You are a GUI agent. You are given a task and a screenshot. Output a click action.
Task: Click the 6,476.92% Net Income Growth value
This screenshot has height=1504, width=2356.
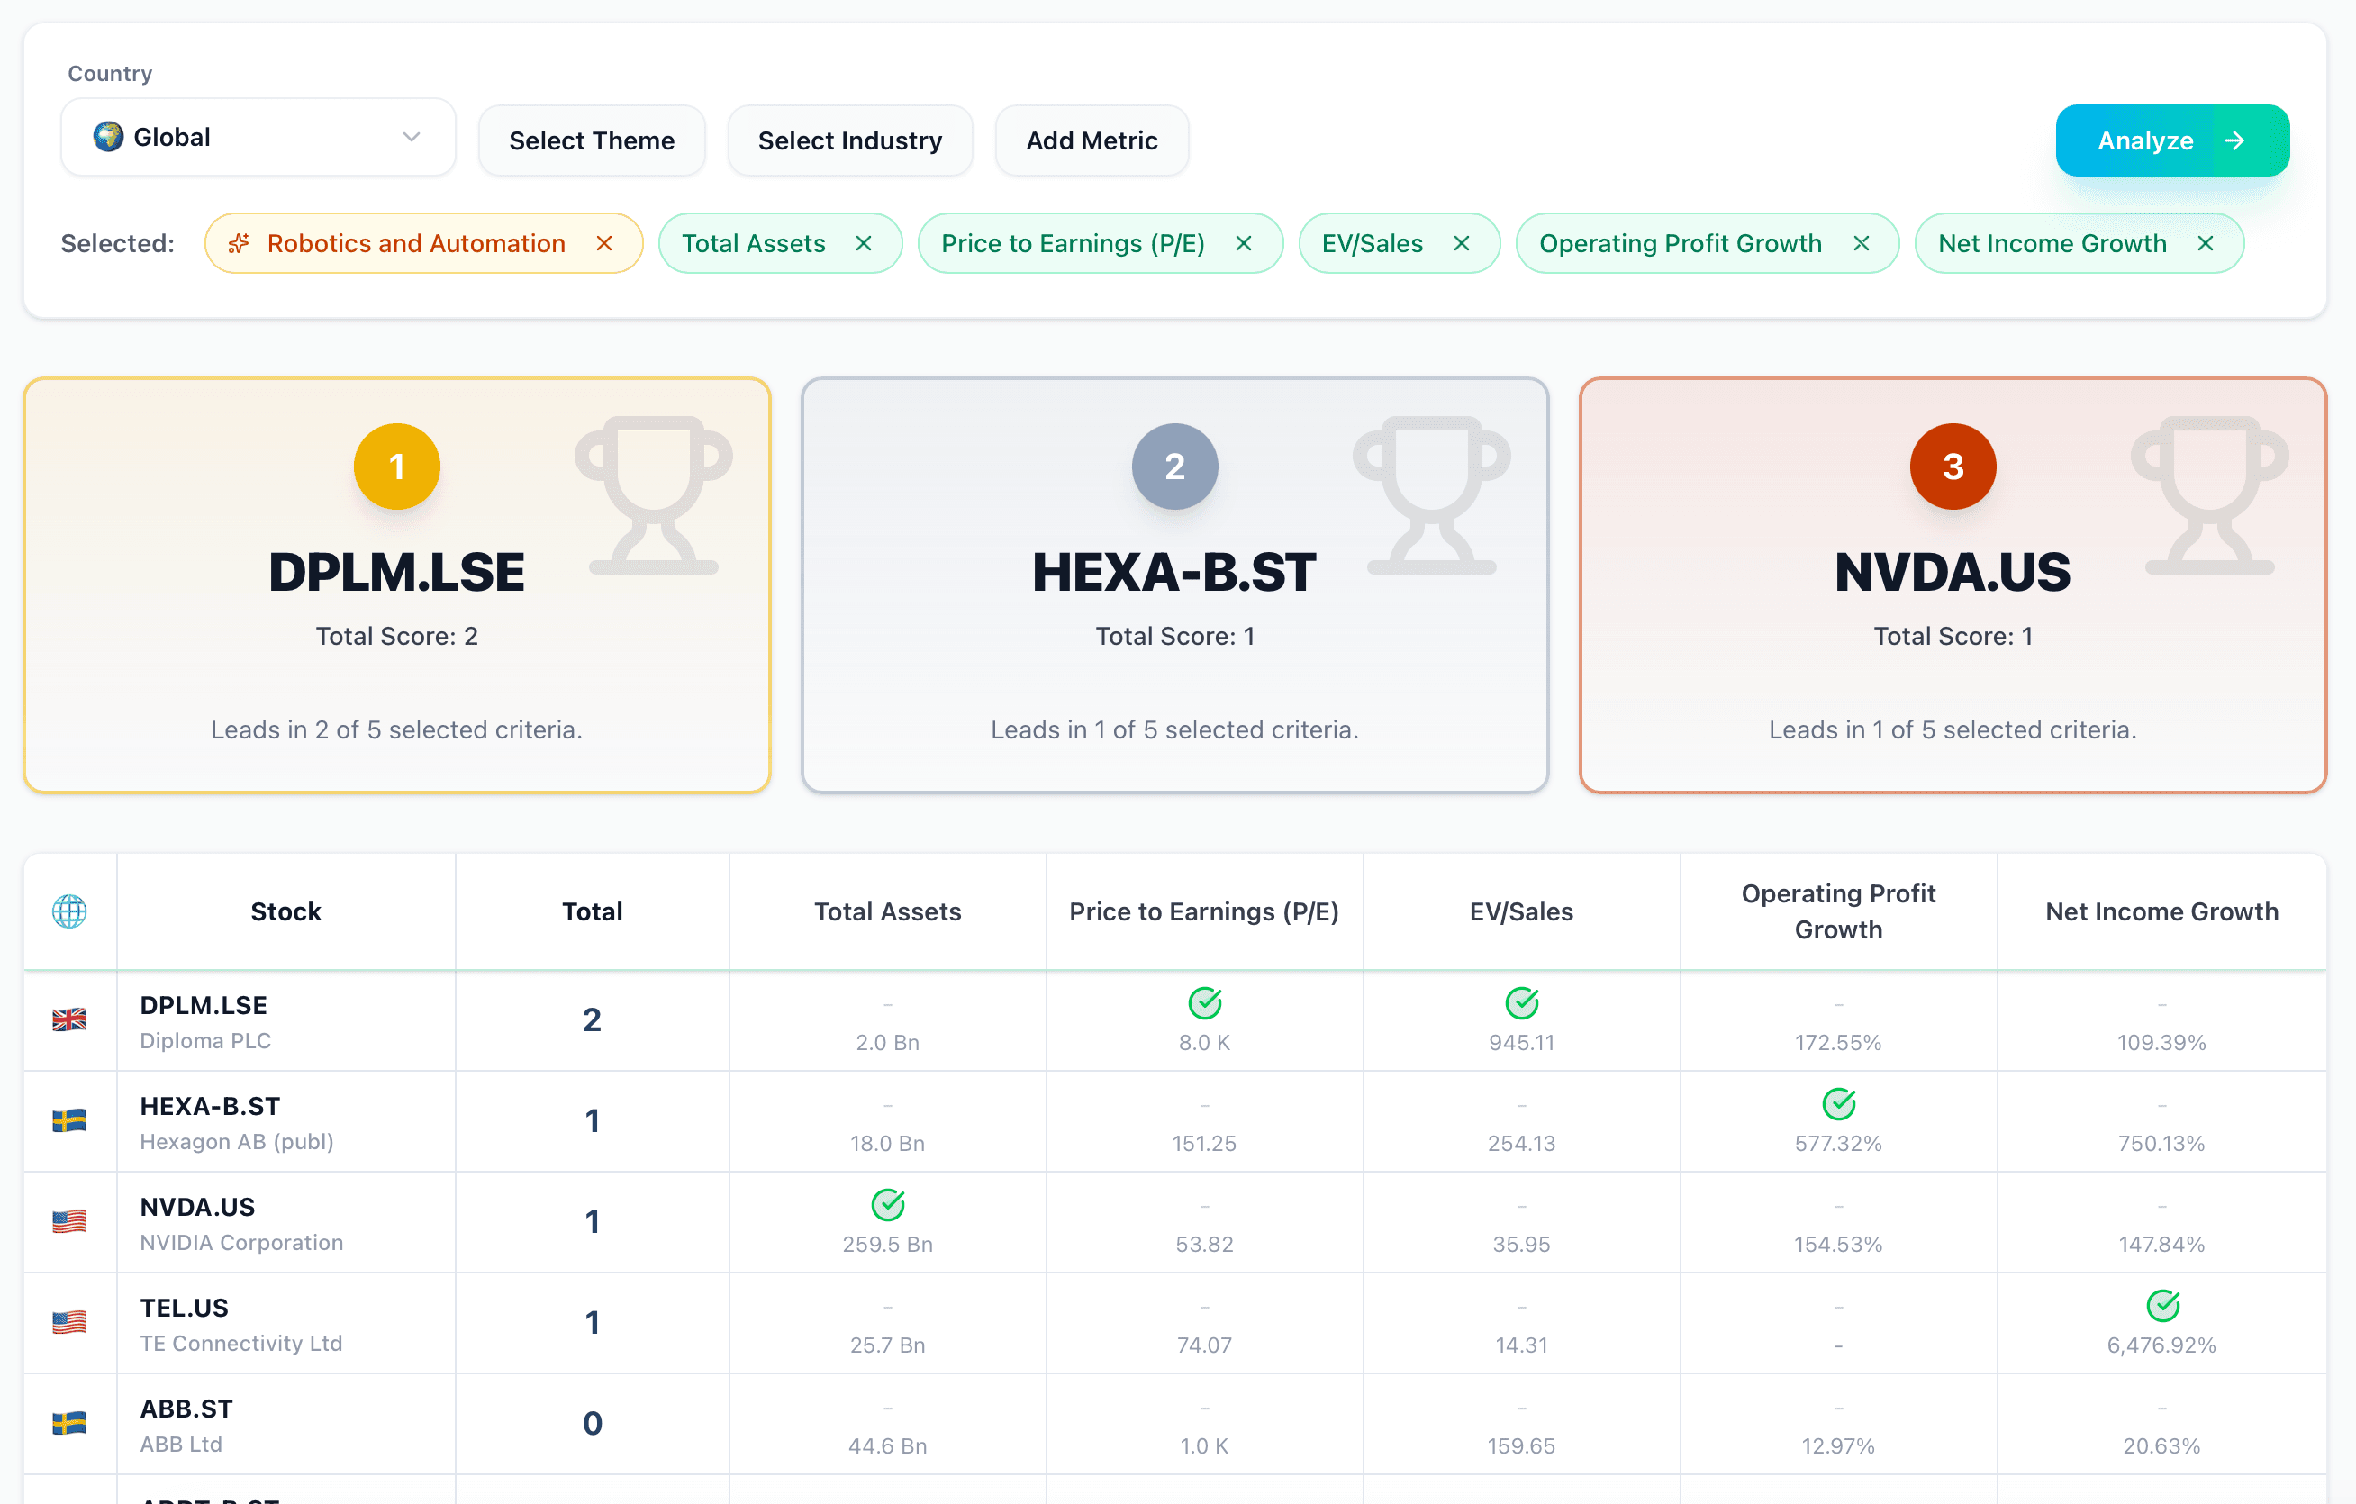[2162, 1345]
